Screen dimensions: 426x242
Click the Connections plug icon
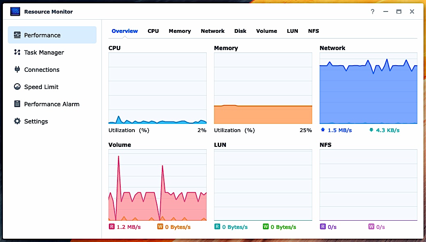tap(17, 70)
